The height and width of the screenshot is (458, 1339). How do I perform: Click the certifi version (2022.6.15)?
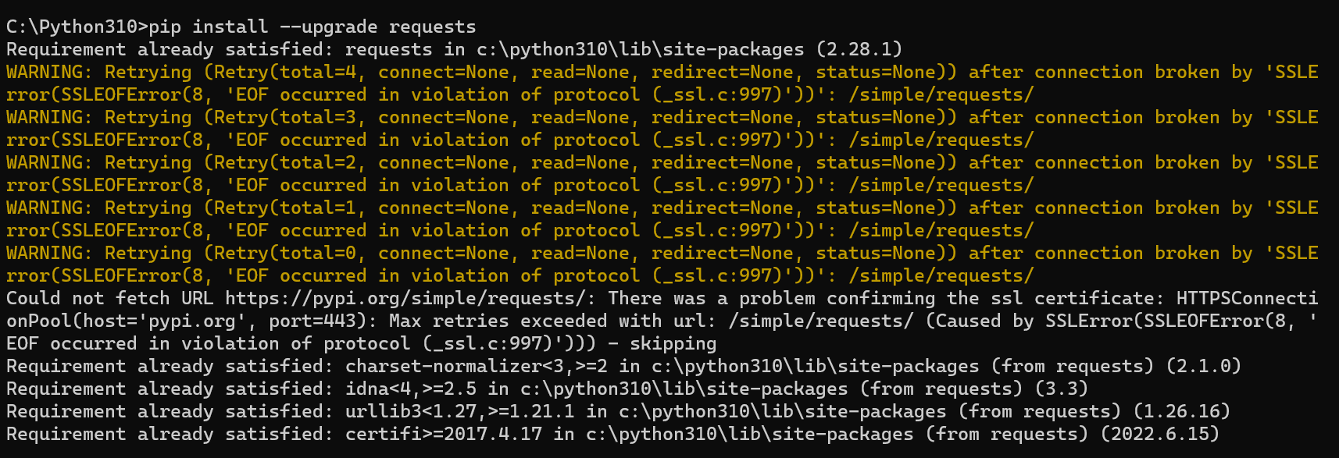coord(1159,435)
